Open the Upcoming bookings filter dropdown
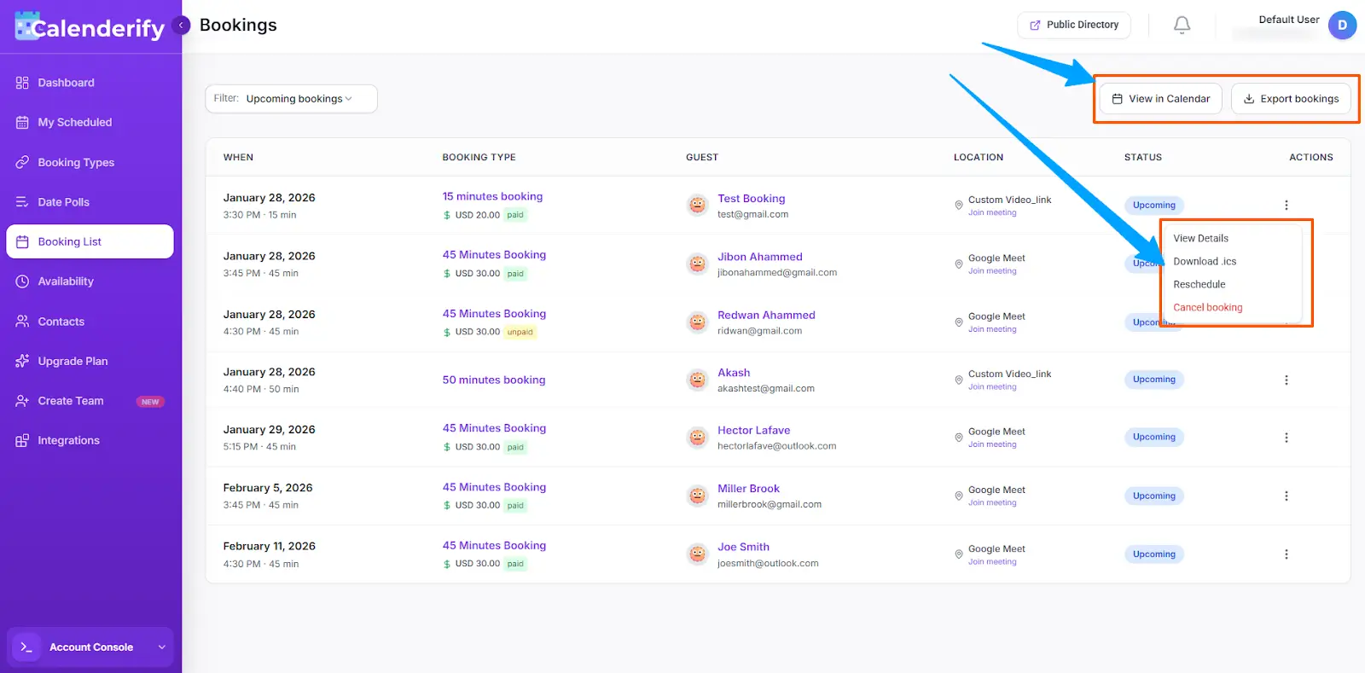This screenshot has height=673, width=1365. pyautogui.click(x=291, y=99)
